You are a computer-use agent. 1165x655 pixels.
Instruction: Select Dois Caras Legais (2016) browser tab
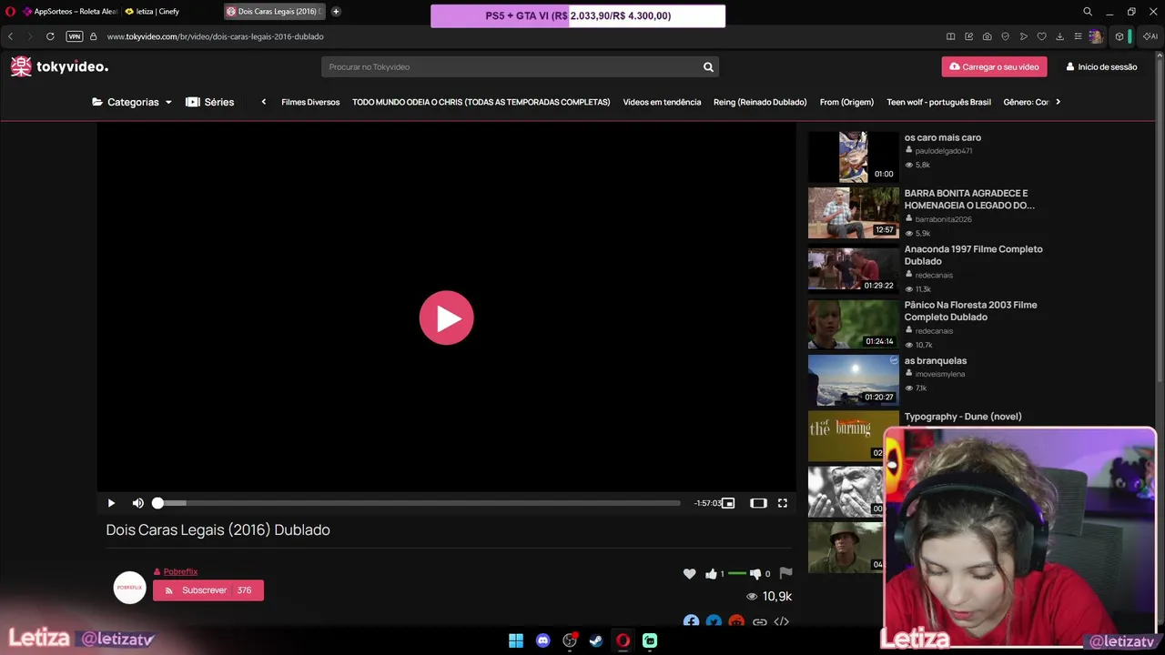pos(275,12)
